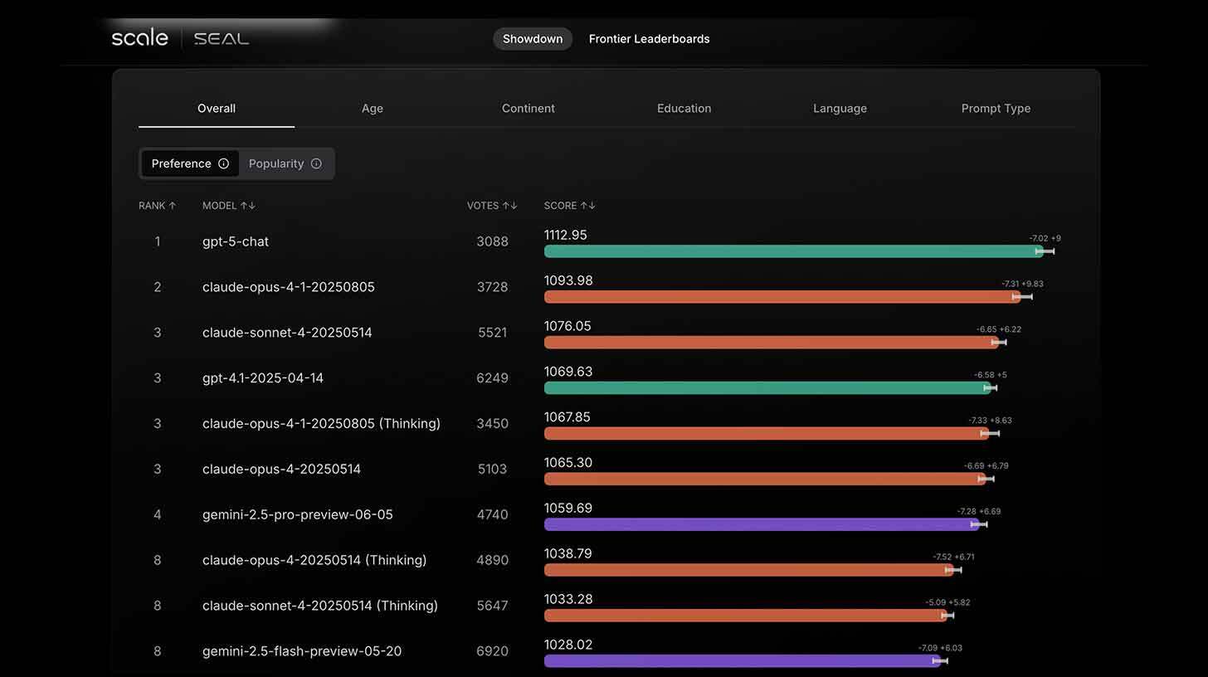Click the vote count 6920
1208x677 pixels.
(492, 652)
